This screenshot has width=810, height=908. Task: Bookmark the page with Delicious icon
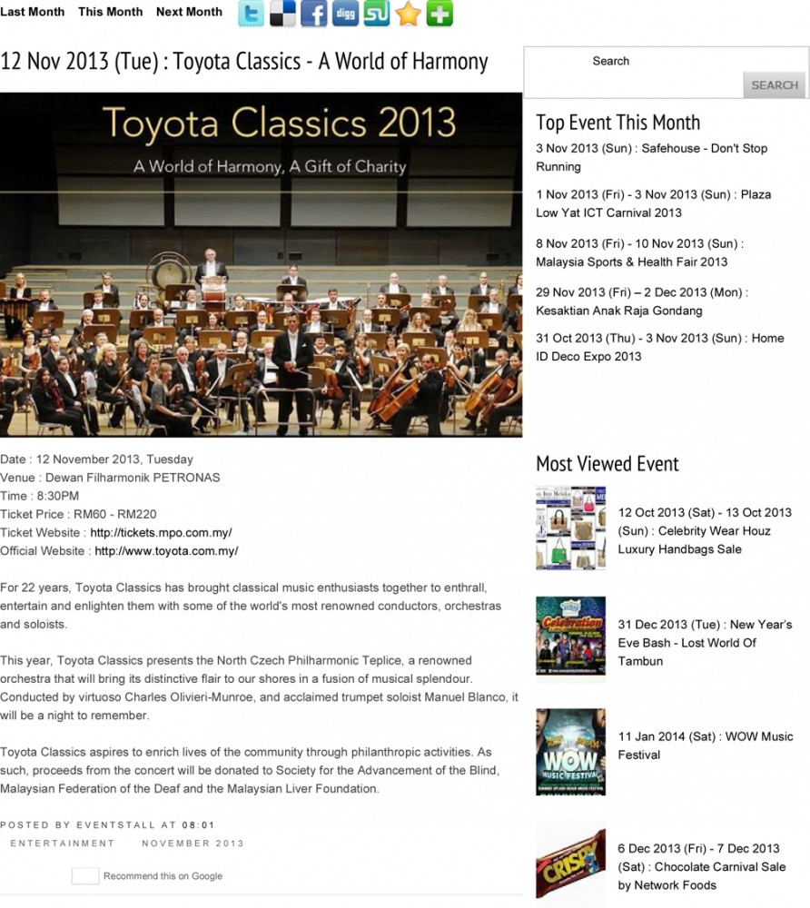pyautogui.click(x=282, y=14)
